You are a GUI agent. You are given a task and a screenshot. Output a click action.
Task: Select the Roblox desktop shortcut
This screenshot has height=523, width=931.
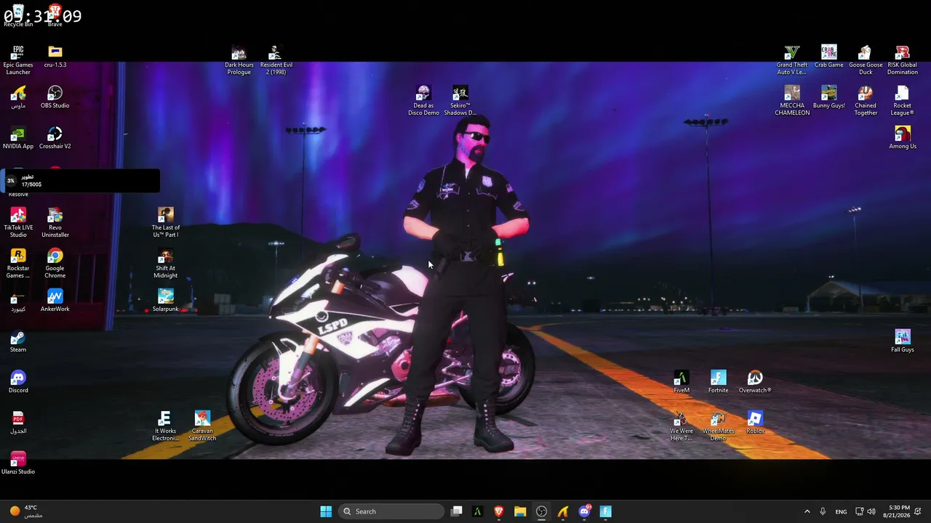[x=755, y=422]
